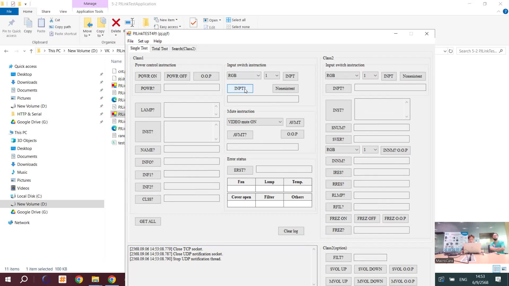Switch to details view in the status bar

[x=497, y=269]
